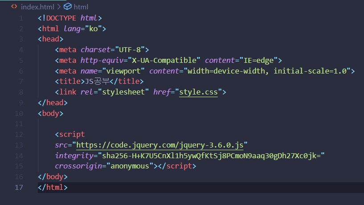Click the charset attribute
Viewport: 364px width, 205px height.
pyautogui.click(x=95, y=49)
